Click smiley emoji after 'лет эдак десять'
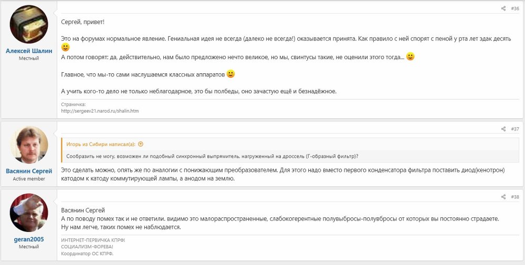This screenshot has height=265, width=525. pos(66,47)
